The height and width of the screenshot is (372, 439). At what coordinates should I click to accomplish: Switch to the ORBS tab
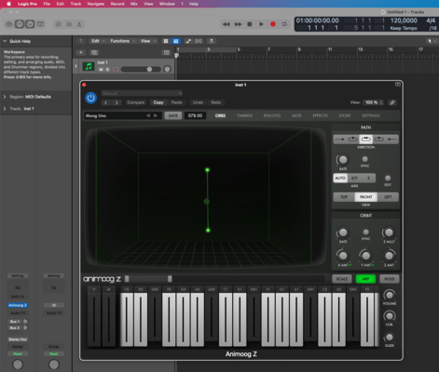click(x=220, y=115)
